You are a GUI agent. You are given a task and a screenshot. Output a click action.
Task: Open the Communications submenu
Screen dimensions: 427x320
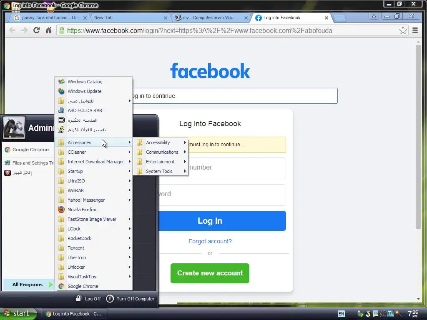(x=161, y=152)
